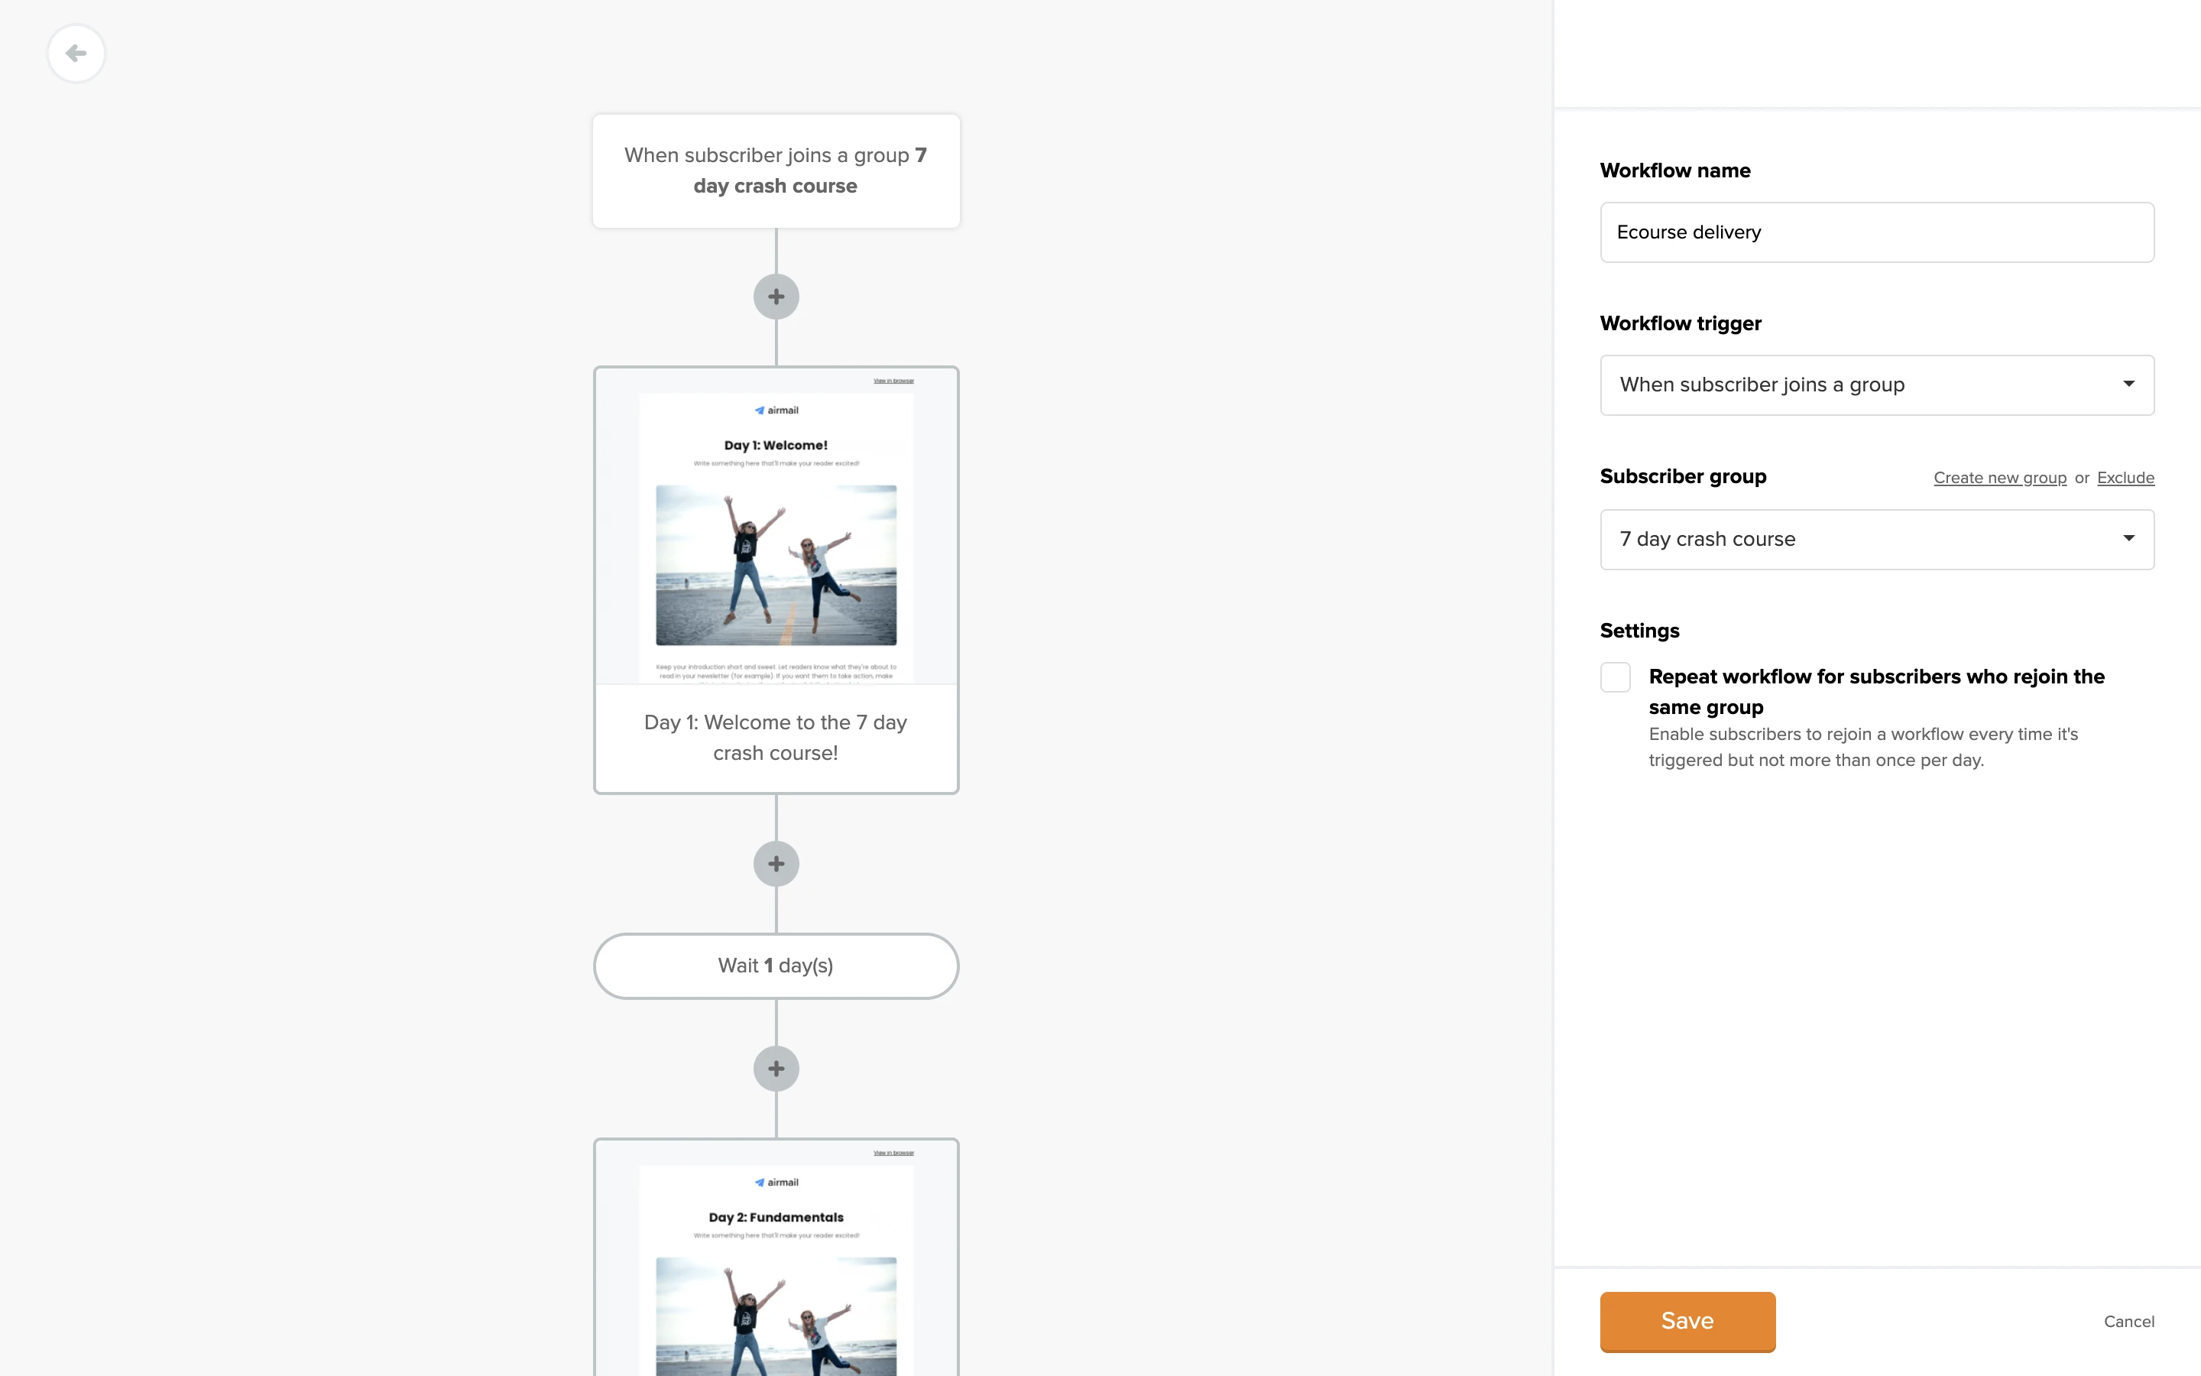Click the Workflow trigger dropdown arrow

2128,384
